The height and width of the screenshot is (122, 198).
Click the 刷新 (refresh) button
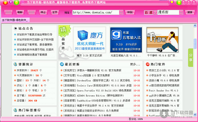(x=20, y=12)
